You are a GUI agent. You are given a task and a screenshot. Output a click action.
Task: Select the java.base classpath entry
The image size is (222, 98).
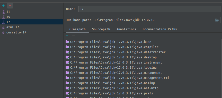click(x=142, y=42)
